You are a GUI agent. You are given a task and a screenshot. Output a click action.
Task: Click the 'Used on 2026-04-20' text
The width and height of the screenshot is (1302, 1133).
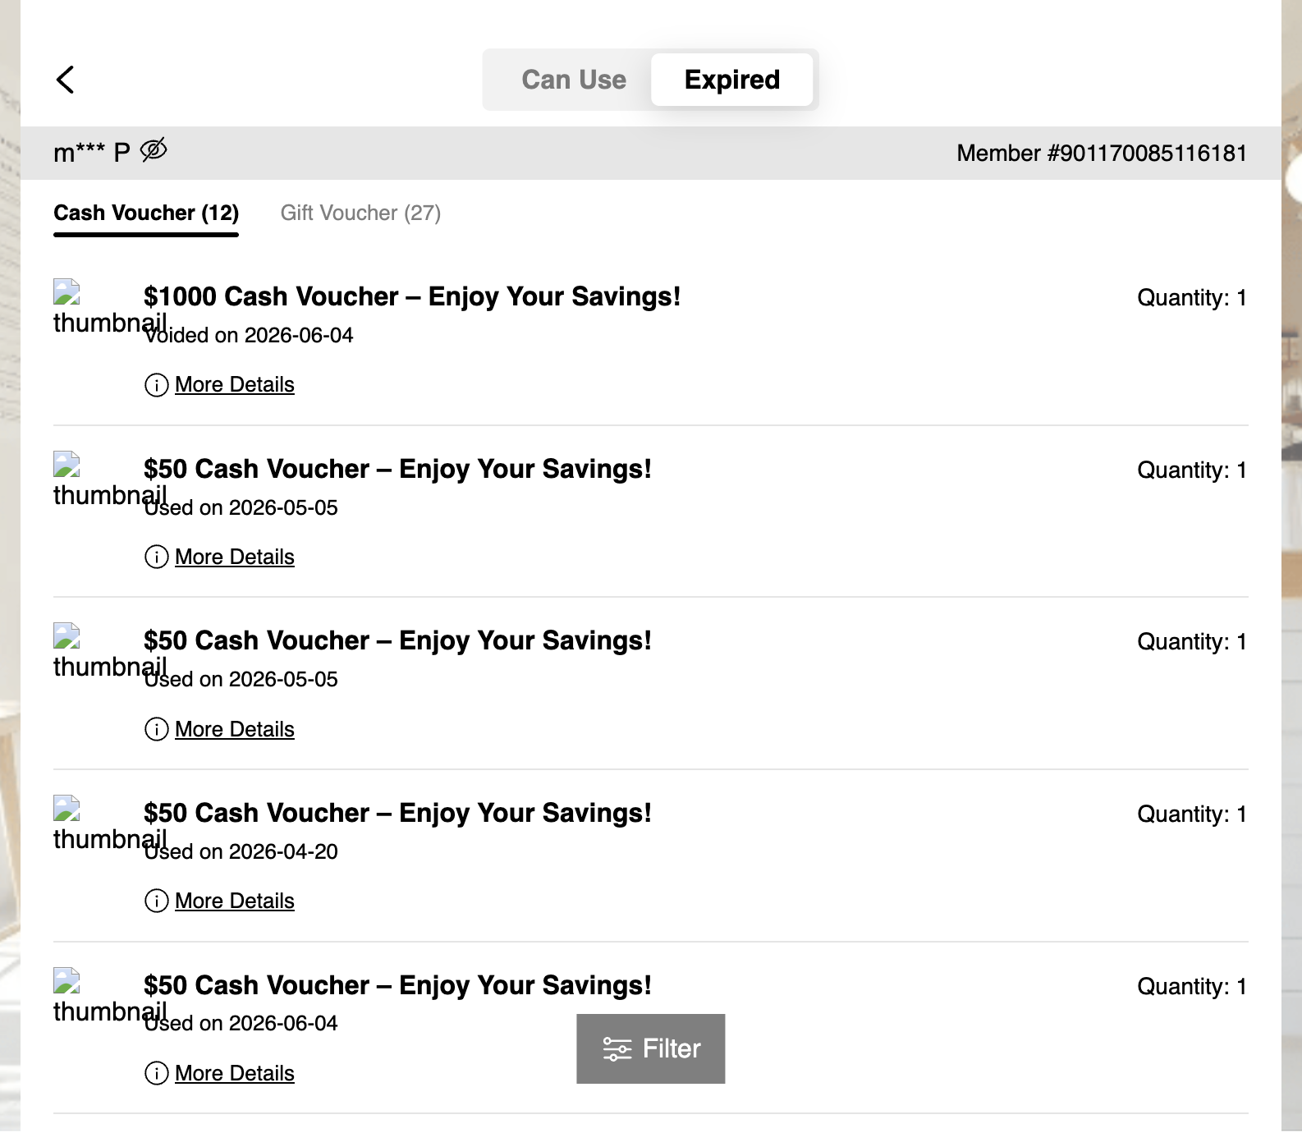(x=241, y=851)
